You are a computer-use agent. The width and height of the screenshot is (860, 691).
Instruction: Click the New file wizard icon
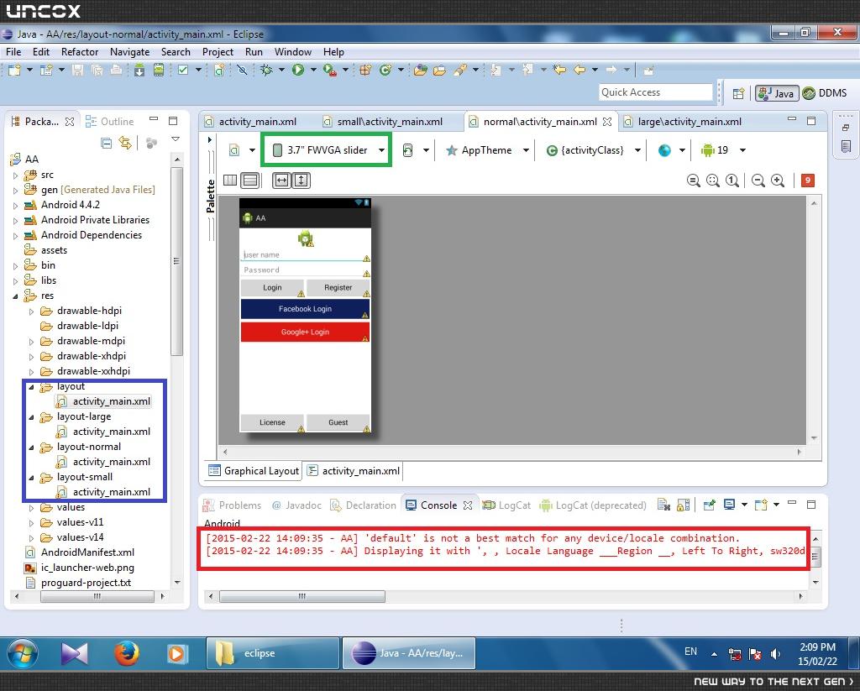pyautogui.click(x=14, y=70)
